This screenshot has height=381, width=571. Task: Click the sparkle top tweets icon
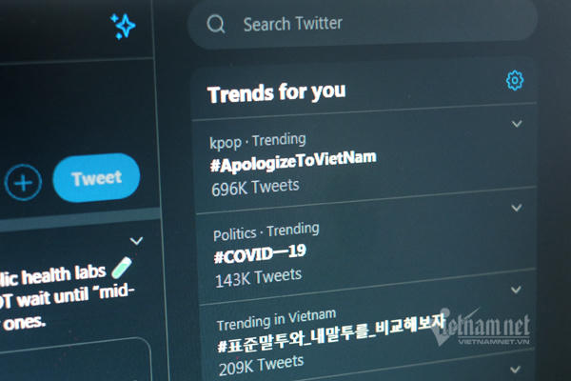pos(123,26)
